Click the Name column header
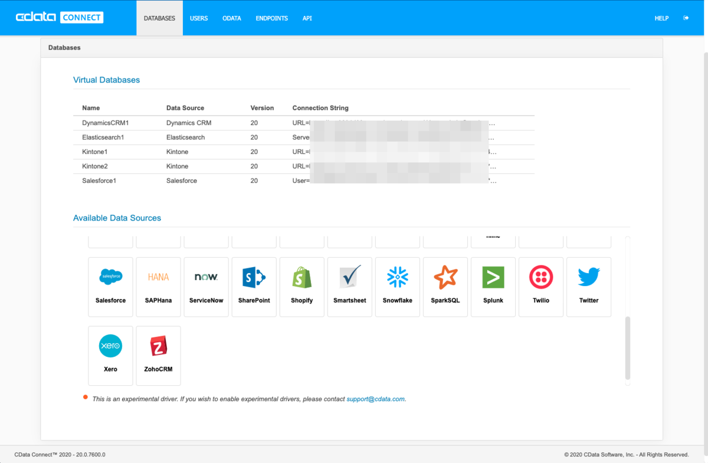The image size is (708, 463). pos(91,108)
